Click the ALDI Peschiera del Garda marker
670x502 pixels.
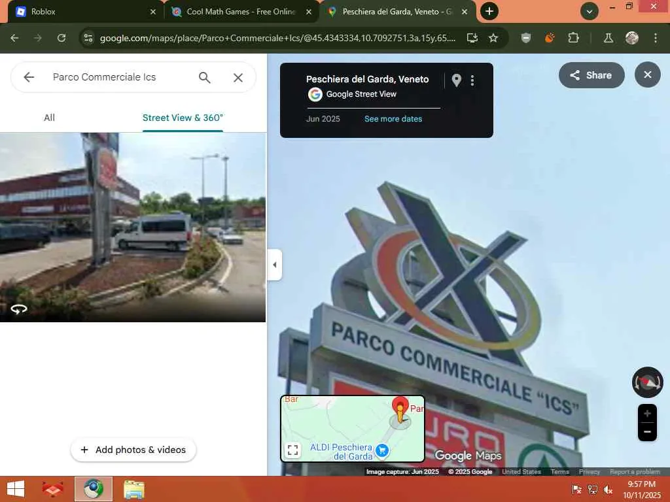[382, 450]
